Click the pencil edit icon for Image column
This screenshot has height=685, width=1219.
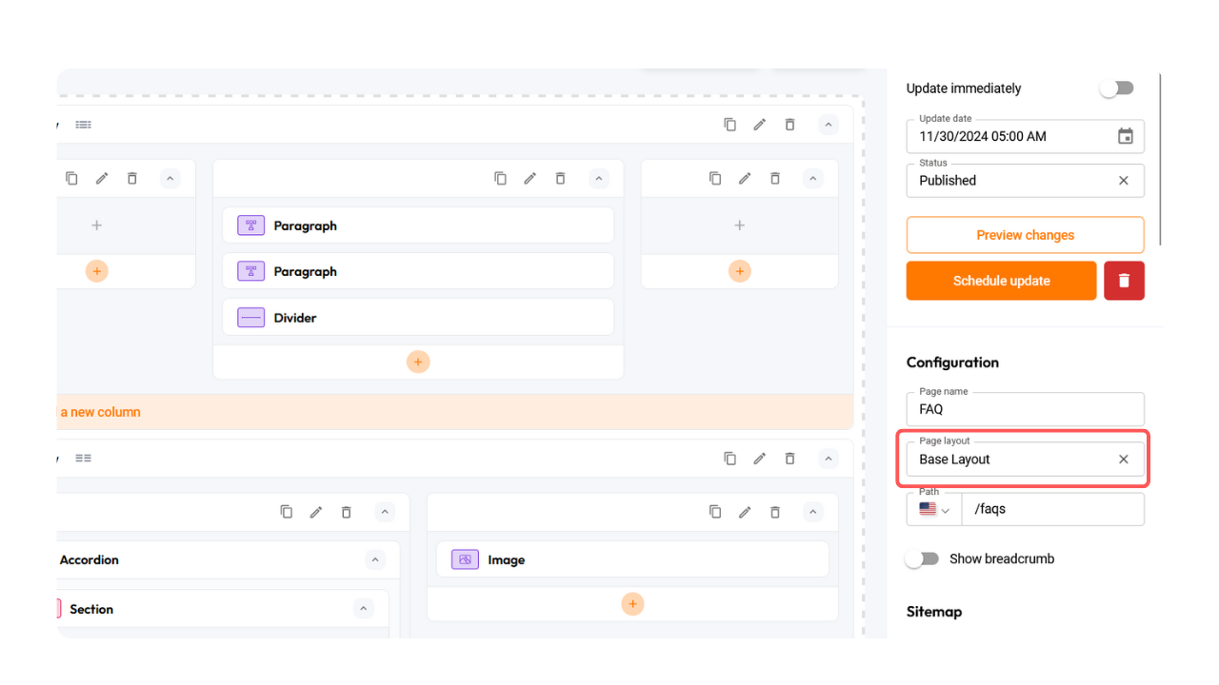pos(745,512)
